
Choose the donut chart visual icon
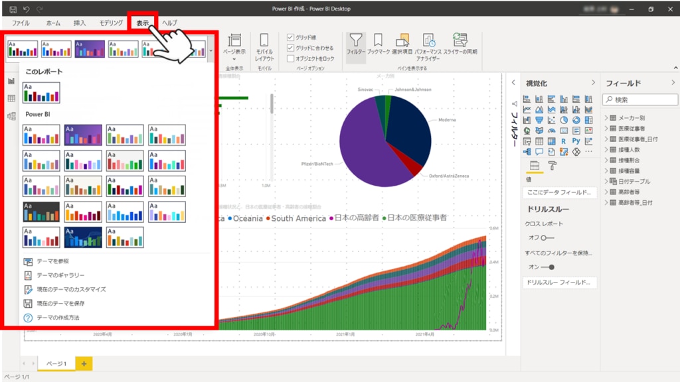[x=576, y=120]
